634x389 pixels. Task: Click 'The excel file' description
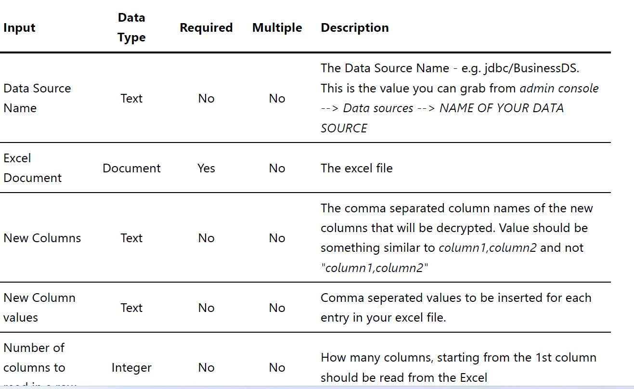tap(357, 168)
